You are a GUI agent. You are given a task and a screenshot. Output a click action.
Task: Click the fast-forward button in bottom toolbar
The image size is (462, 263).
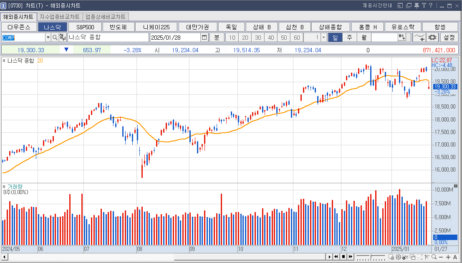pos(350,257)
